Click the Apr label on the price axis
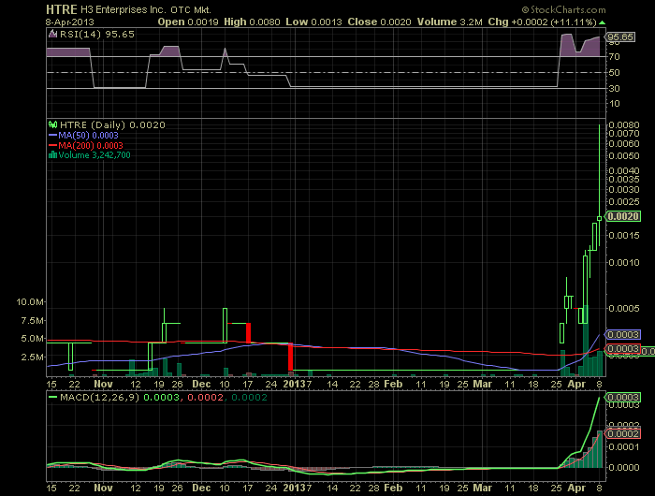 (x=576, y=384)
